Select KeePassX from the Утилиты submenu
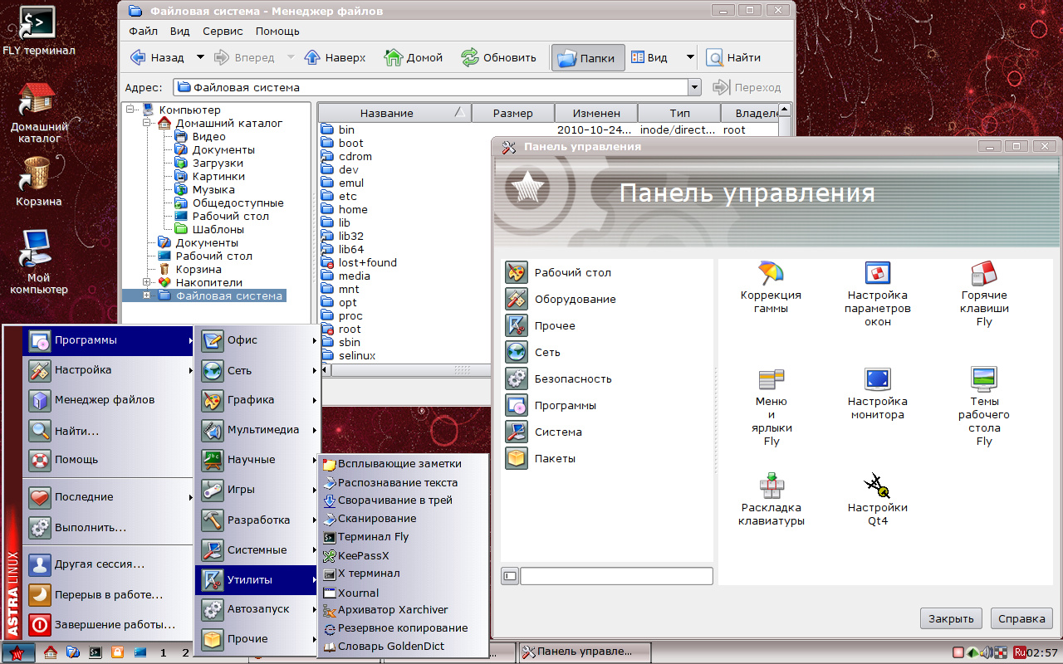The height and width of the screenshot is (664, 1063). pos(363,555)
